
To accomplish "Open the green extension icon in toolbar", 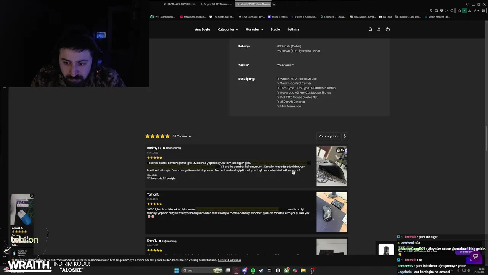I will click(464, 11).
